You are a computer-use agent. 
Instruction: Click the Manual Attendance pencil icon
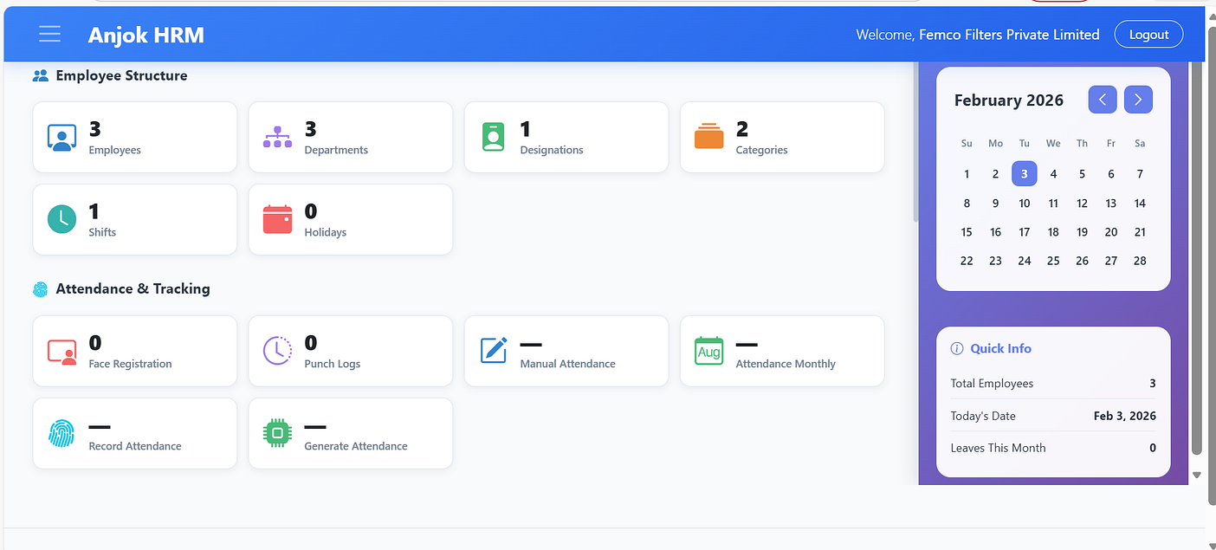493,351
